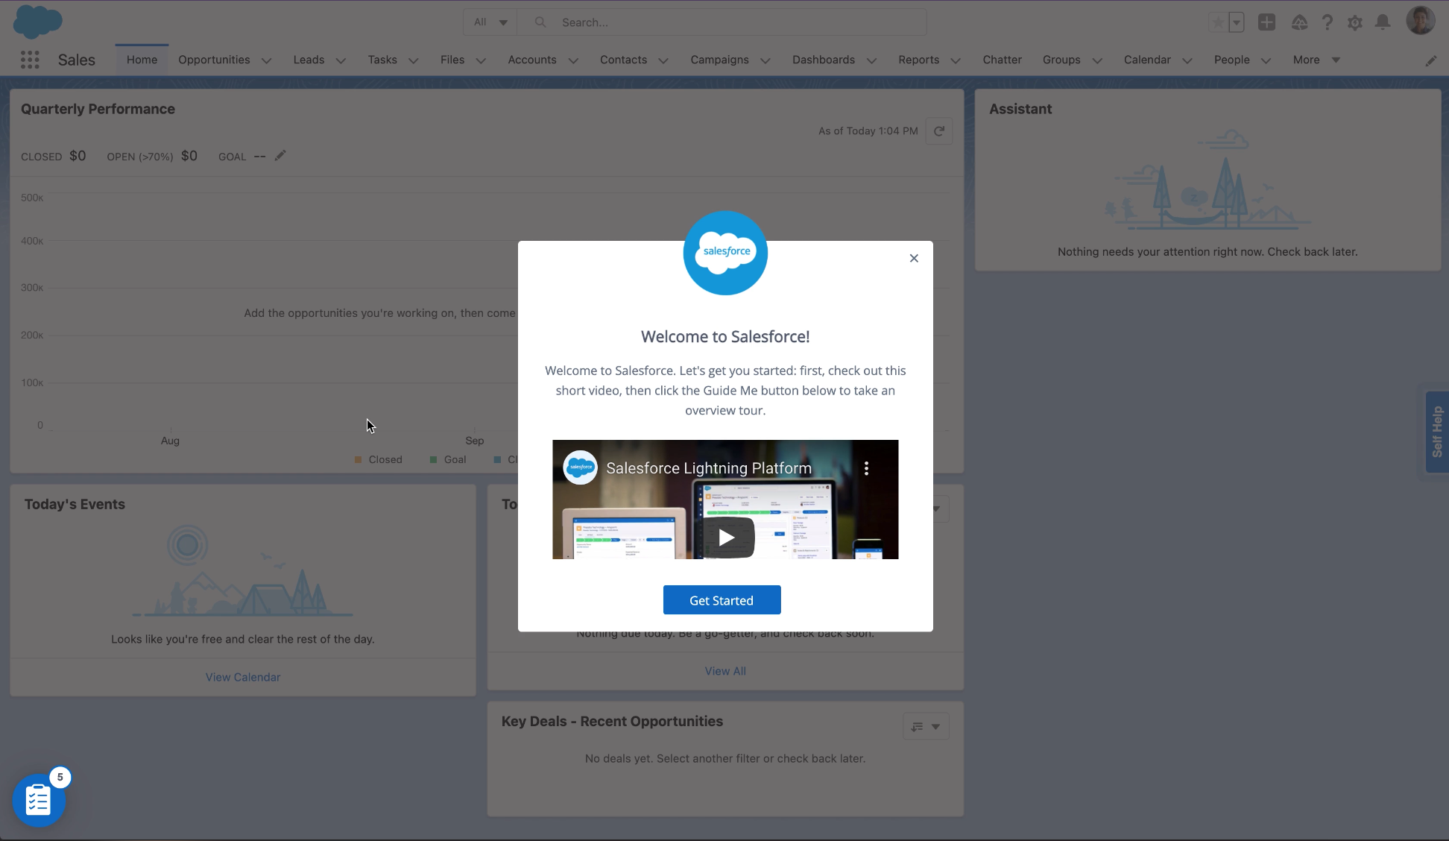Open the Guidance Center clipboard icon
This screenshot has width=1449, height=841.
(x=38, y=799)
